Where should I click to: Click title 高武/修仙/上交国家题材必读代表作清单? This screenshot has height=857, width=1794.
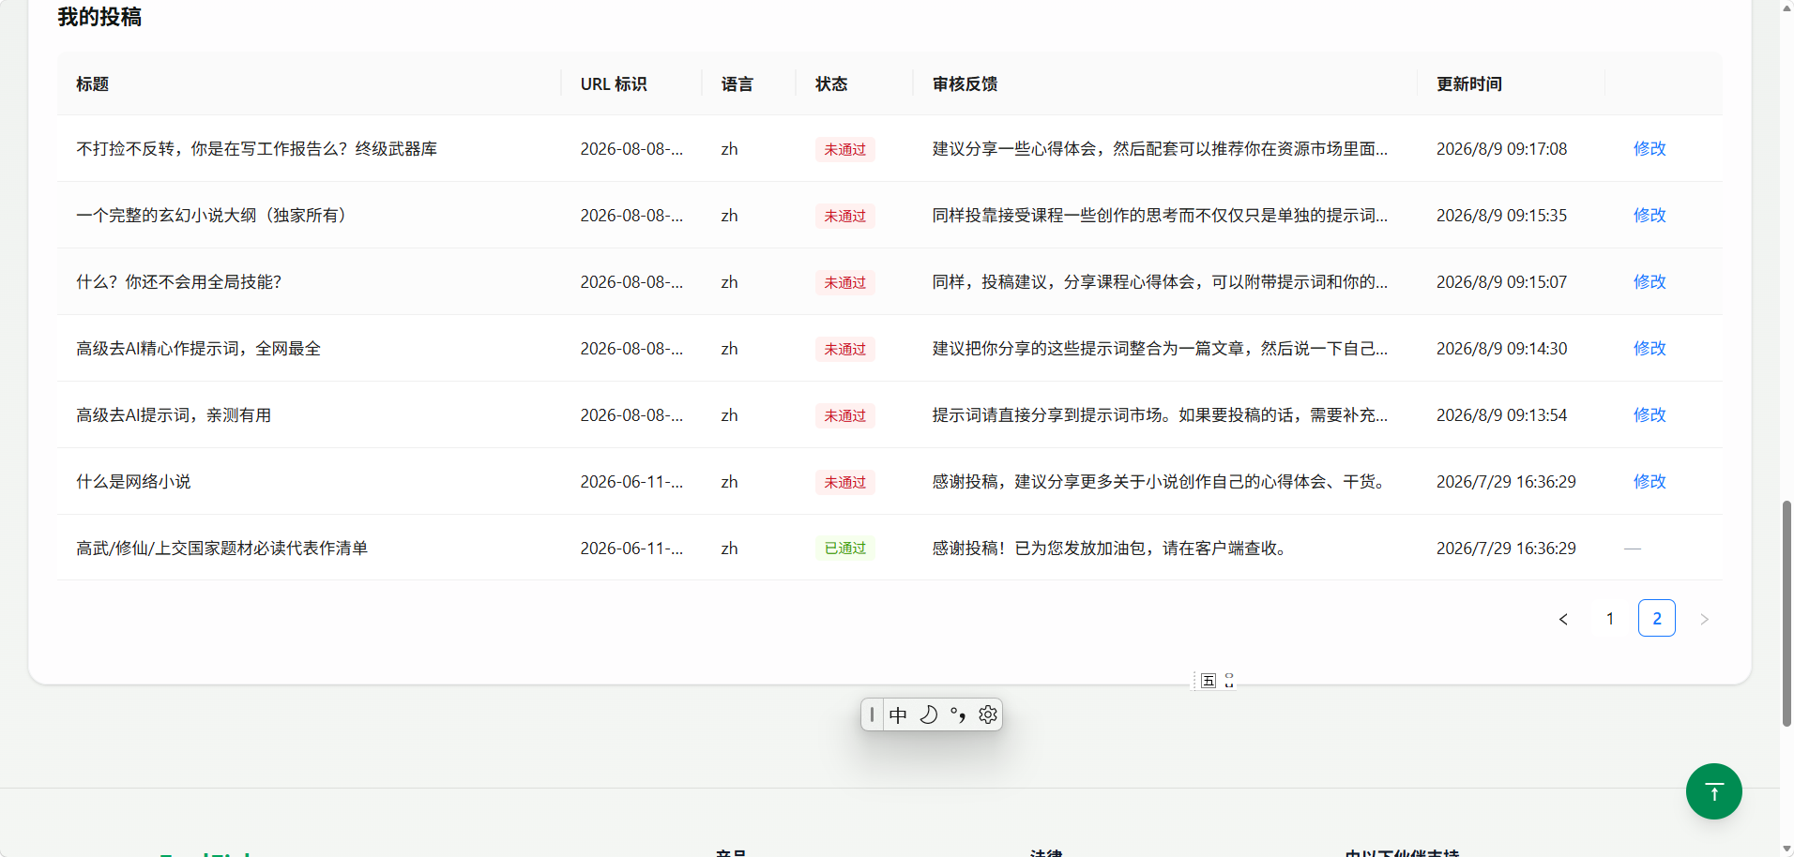pos(222,549)
